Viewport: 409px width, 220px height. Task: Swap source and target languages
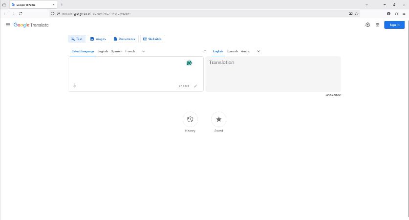(x=204, y=51)
